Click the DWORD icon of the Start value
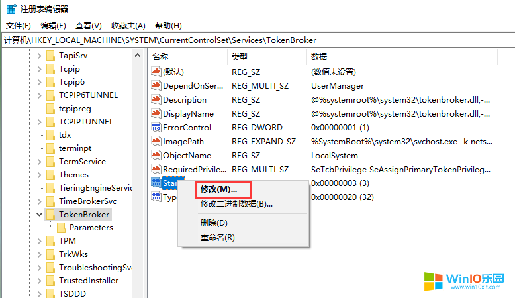Viewport: 515px width, 298px height. (156, 183)
